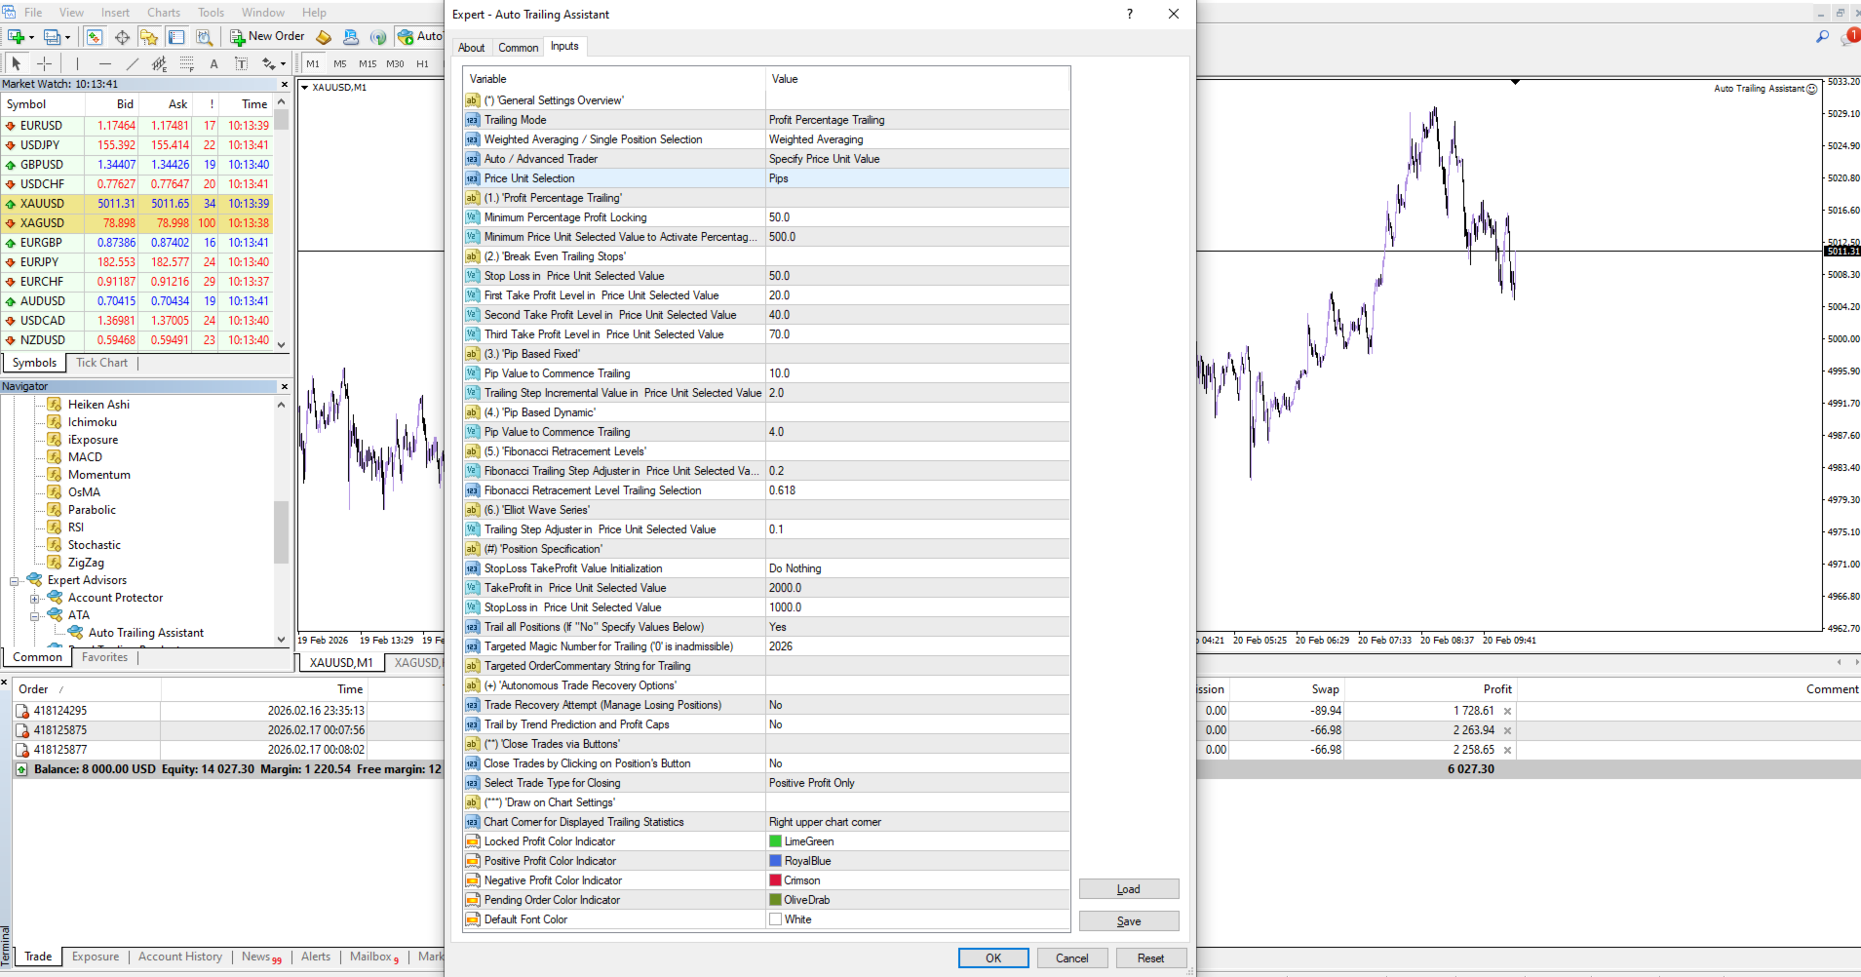Open the Profiles dropdown arrow
This screenshot has height=977, width=1861.
pos(67,37)
